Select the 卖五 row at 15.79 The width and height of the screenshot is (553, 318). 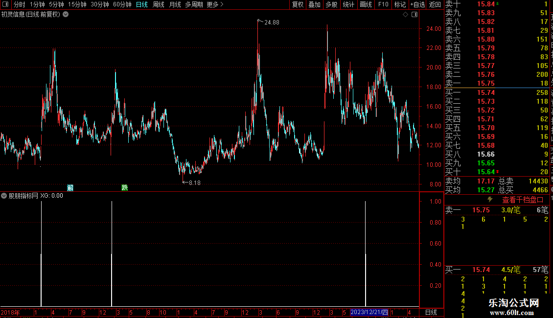(497, 48)
